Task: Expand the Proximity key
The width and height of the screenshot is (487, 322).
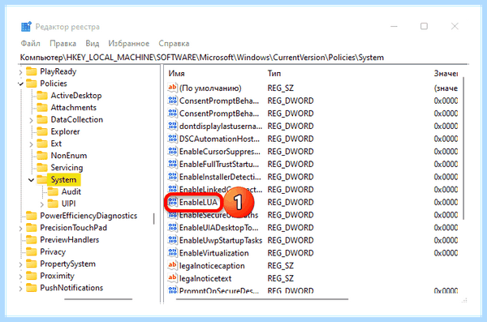Action: (21, 277)
